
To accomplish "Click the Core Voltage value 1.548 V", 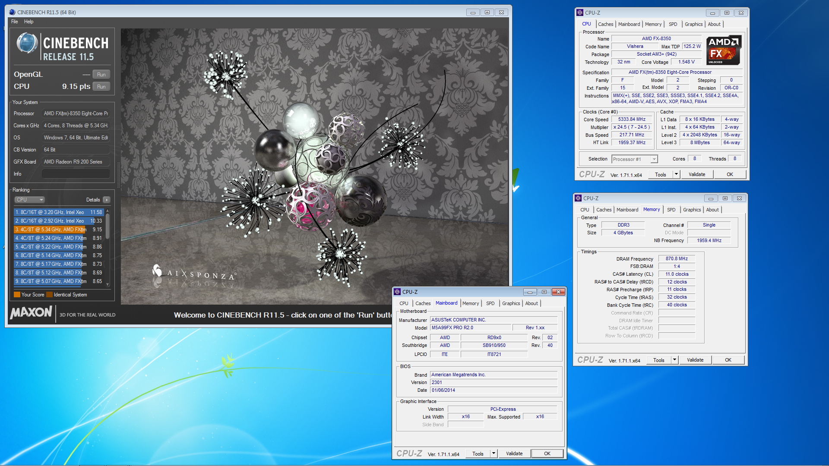I will [x=687, y=62].
